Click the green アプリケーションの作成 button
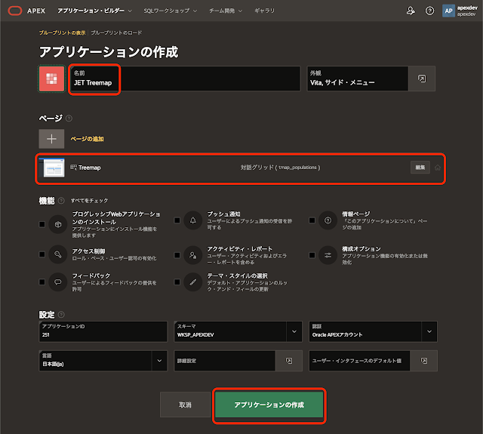483x434 pixels. pos(269,405)
